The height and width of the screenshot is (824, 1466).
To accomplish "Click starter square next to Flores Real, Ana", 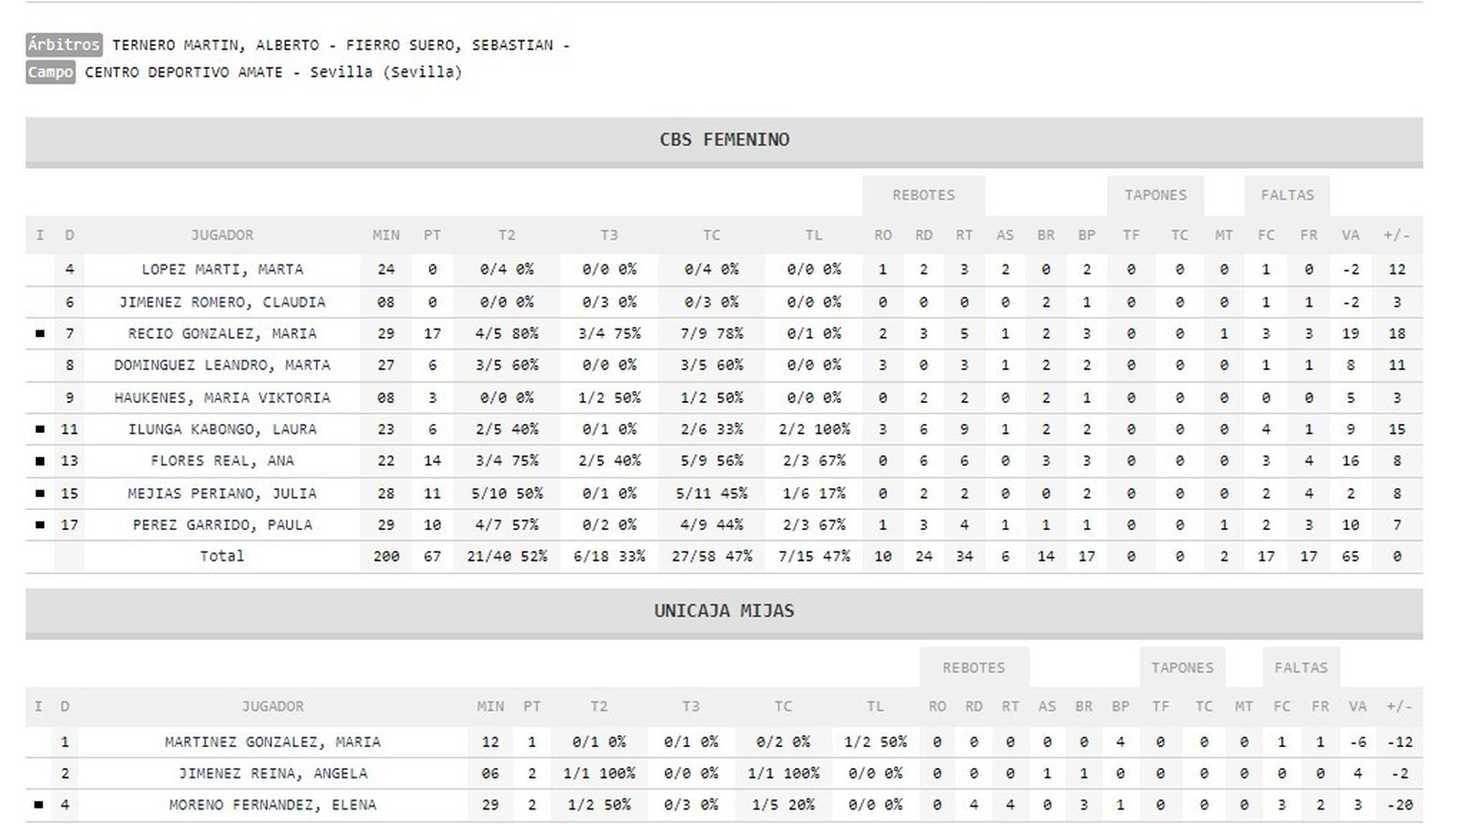I will coord(39,461).
